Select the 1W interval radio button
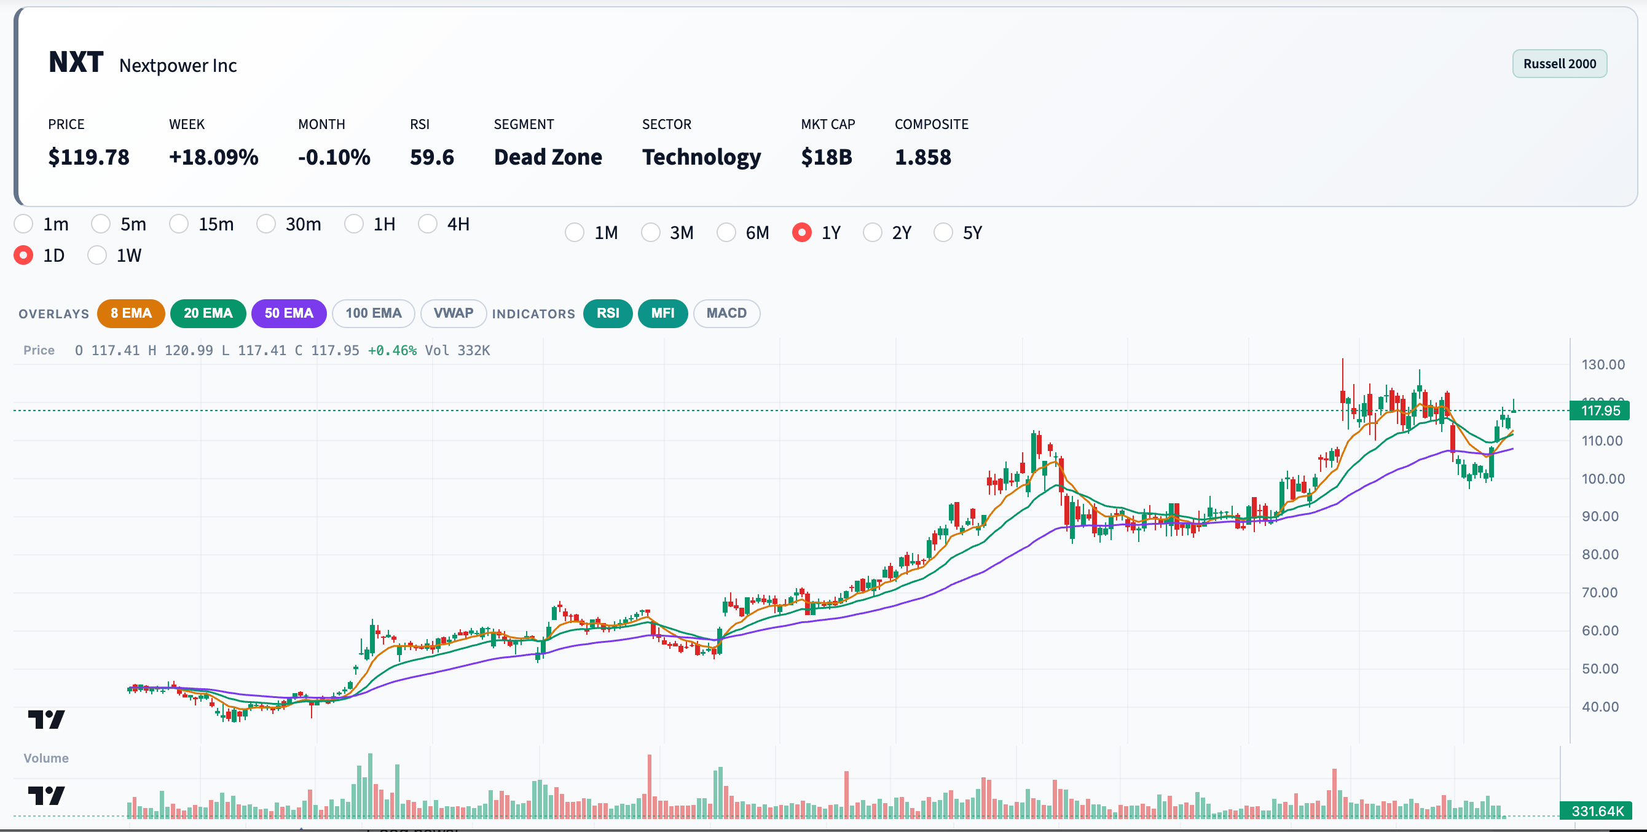Image resolution: width=1647 pixels, height=832 pixels. click(97, 255)
